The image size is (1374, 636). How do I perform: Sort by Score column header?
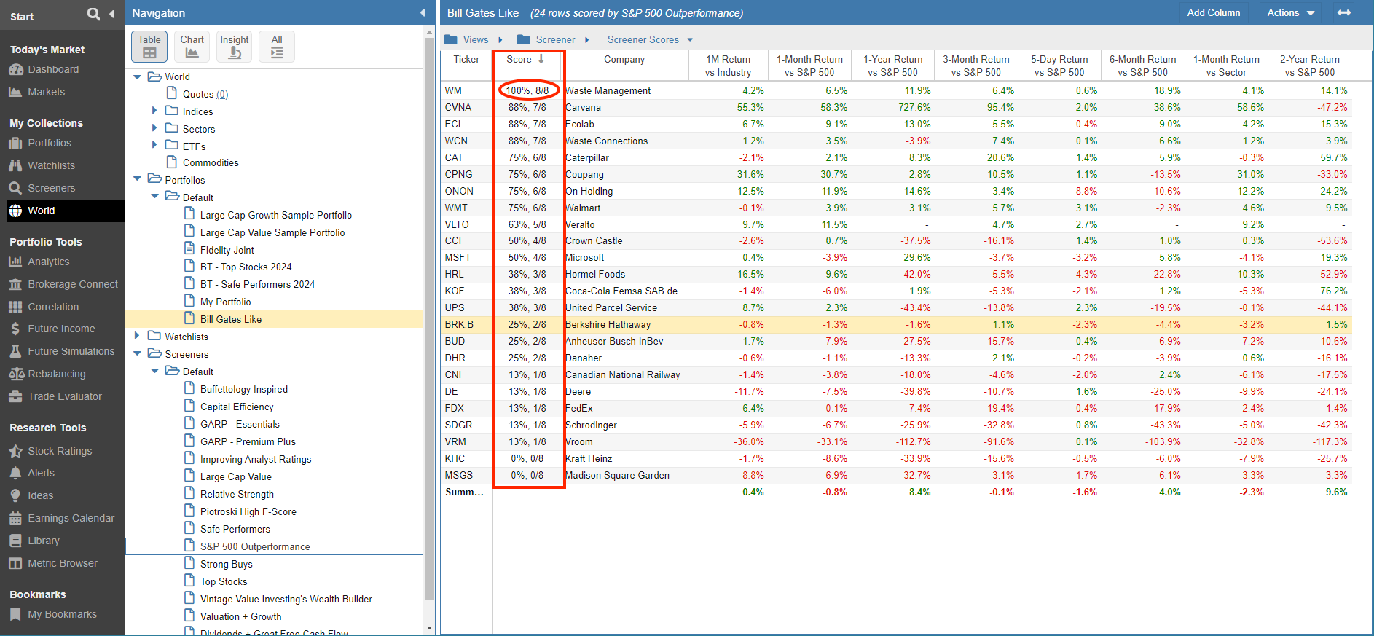(x=526, y=60)
